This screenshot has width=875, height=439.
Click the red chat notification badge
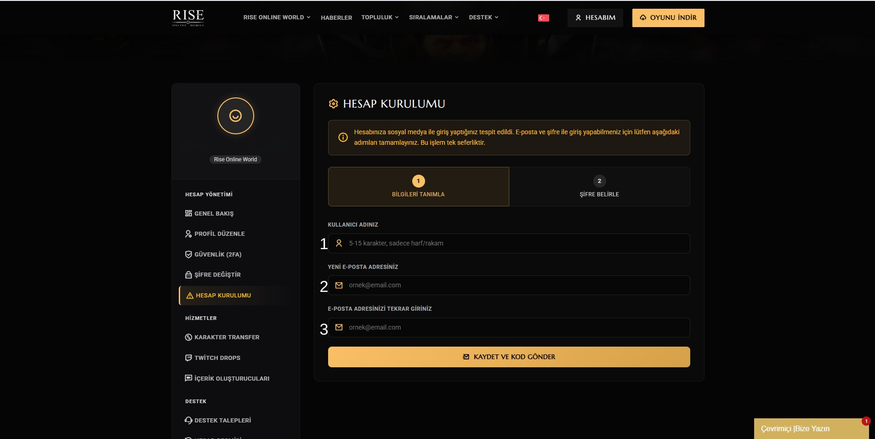[x=866, y=421]
